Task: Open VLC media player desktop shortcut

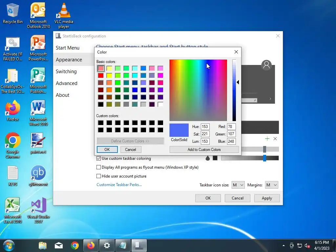Action: coord(64,15)
